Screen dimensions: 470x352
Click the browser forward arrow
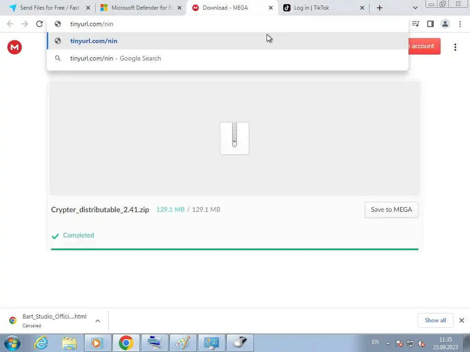pos(25,24)
